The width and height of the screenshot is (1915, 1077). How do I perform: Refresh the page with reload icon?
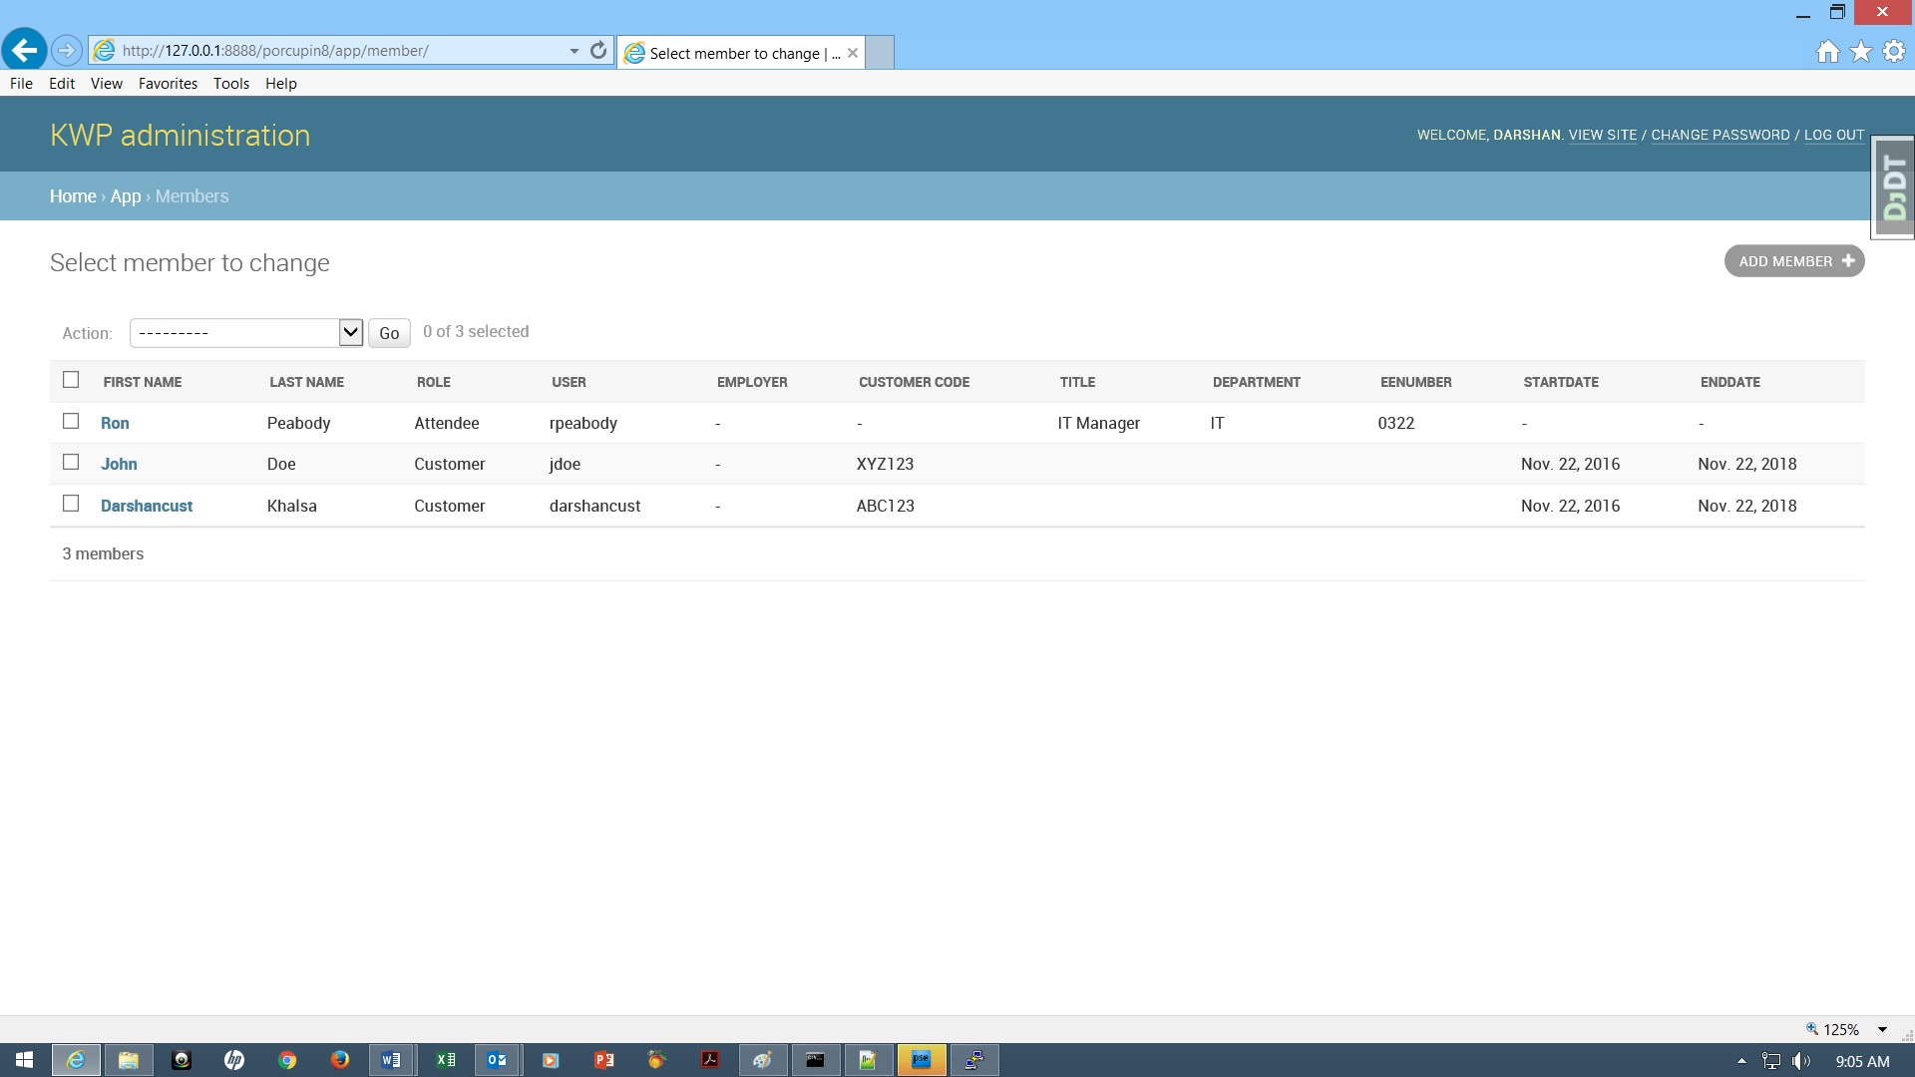pyautogui.click(x=598, y=50)
